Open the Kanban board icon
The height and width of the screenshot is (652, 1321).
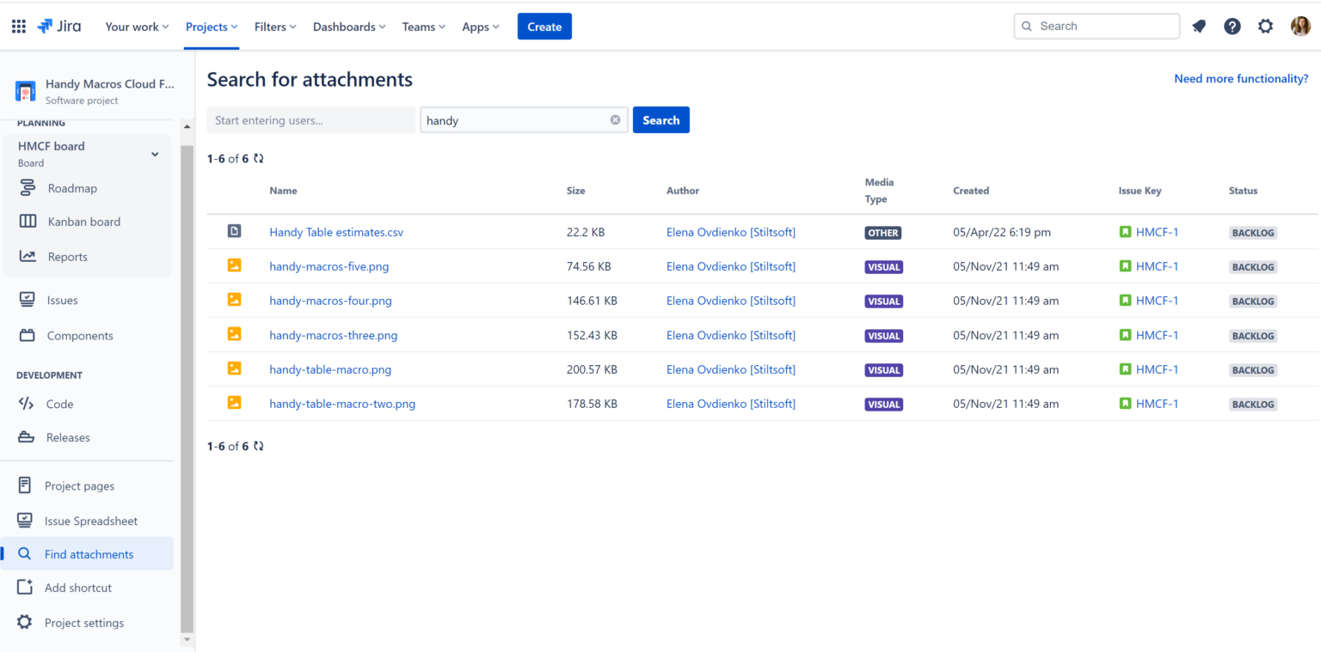point(26,222)
